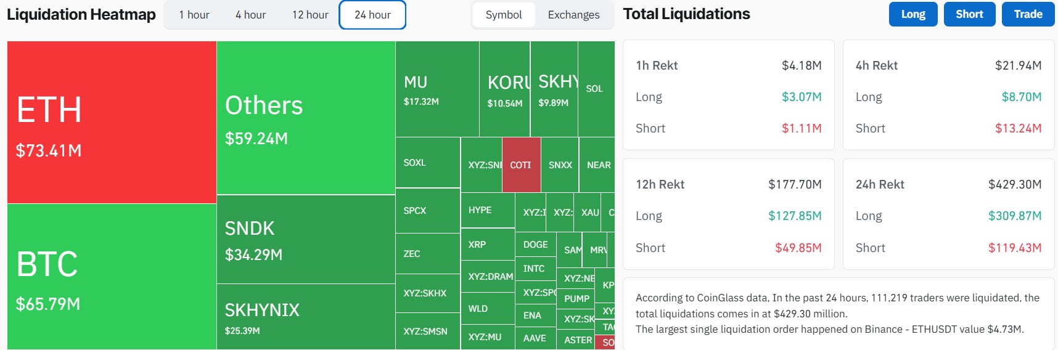This screenshot has width=1058, height=350.
Task: Select the WLD heatmap tile
Action: click(x=488, y=308)
